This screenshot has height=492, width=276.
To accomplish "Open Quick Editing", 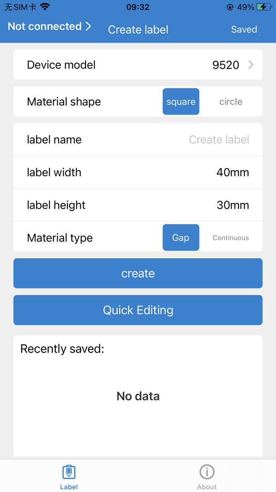I will coord(138,310).
